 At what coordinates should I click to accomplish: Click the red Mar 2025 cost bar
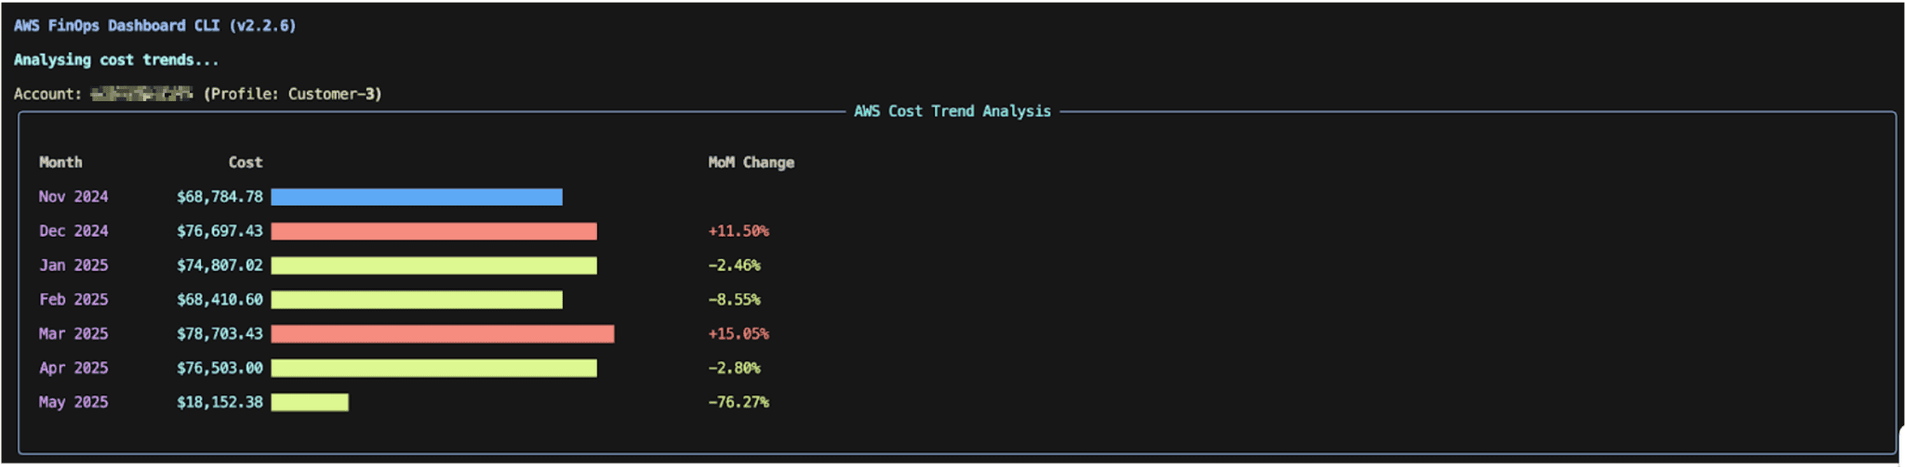(443, 334)
